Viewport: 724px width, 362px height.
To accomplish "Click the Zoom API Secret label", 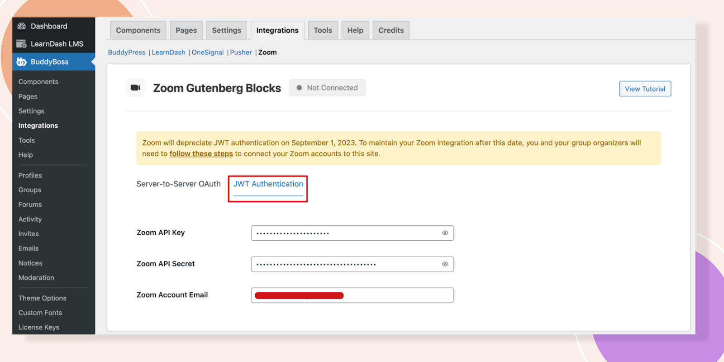I will click(x=166, y=264).
